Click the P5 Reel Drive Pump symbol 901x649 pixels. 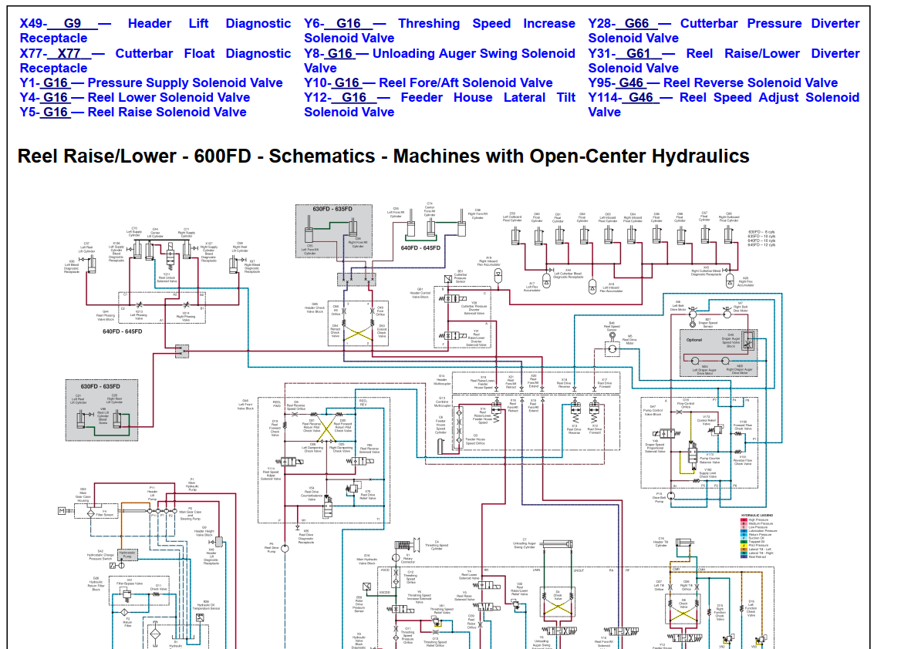(285, 549)
